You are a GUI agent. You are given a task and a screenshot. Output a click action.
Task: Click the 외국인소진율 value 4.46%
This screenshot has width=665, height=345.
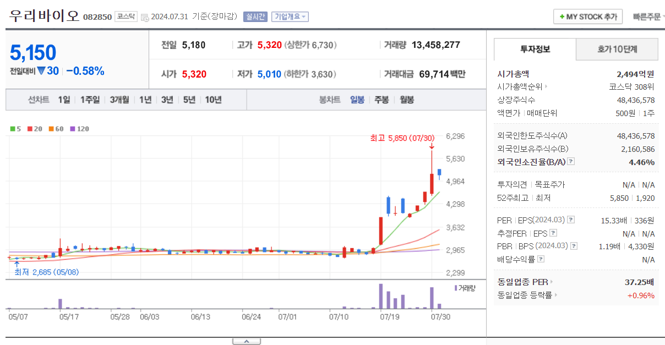642,162
